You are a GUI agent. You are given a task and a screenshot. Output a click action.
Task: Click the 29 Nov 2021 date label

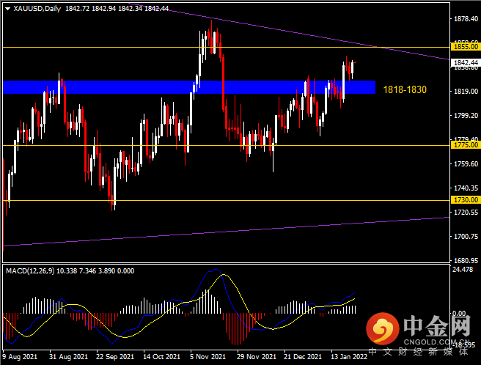coord(256,357)
